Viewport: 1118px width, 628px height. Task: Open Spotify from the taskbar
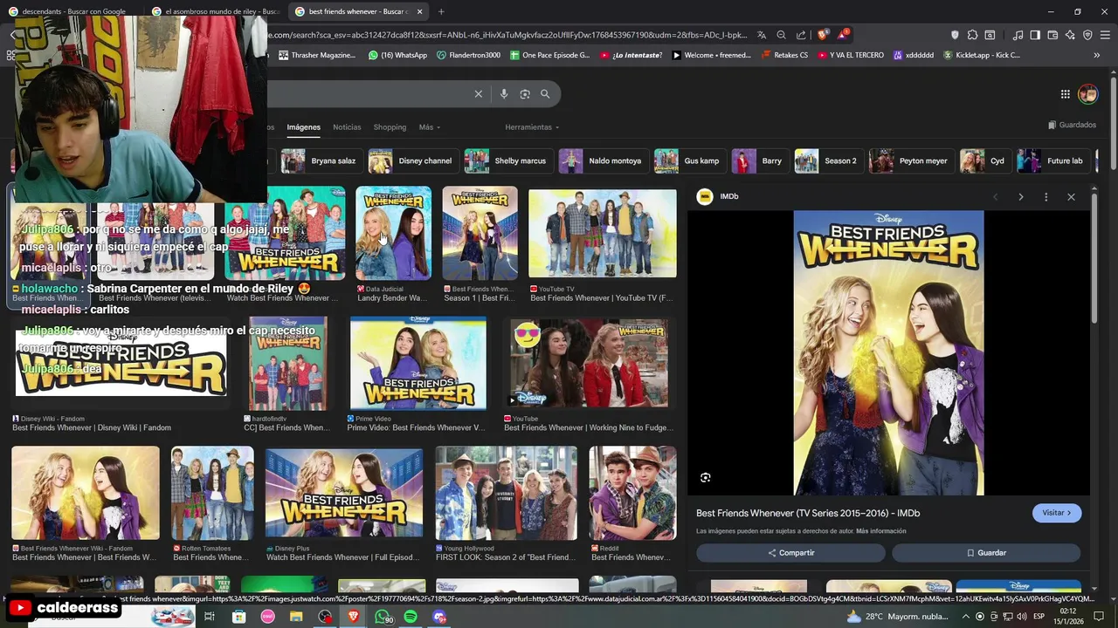coord(411,617)
